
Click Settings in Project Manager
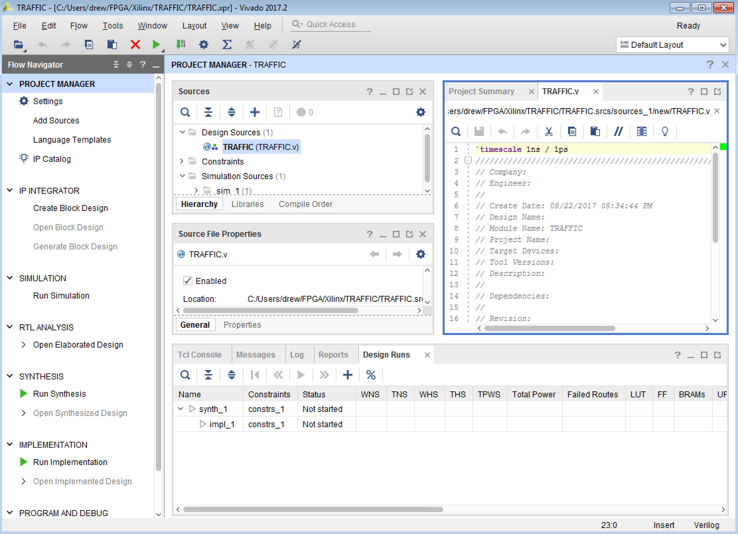(x=48, y=101)
